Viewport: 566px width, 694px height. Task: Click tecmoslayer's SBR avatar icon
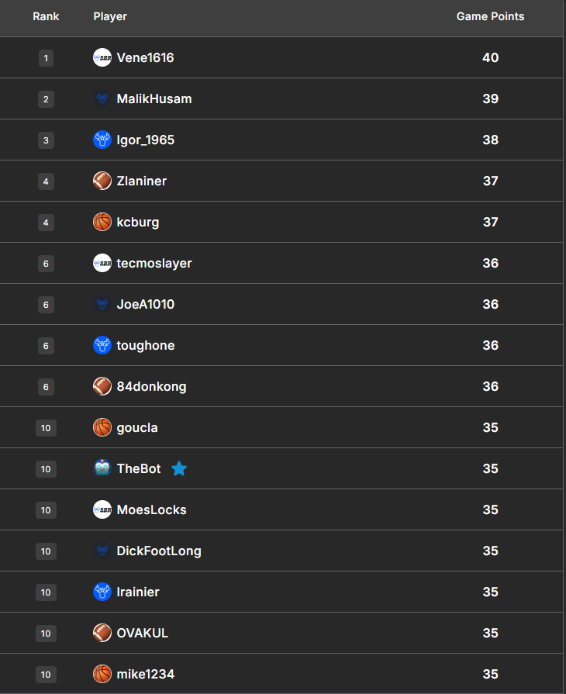pyautogui.click(x=102, y=263)
